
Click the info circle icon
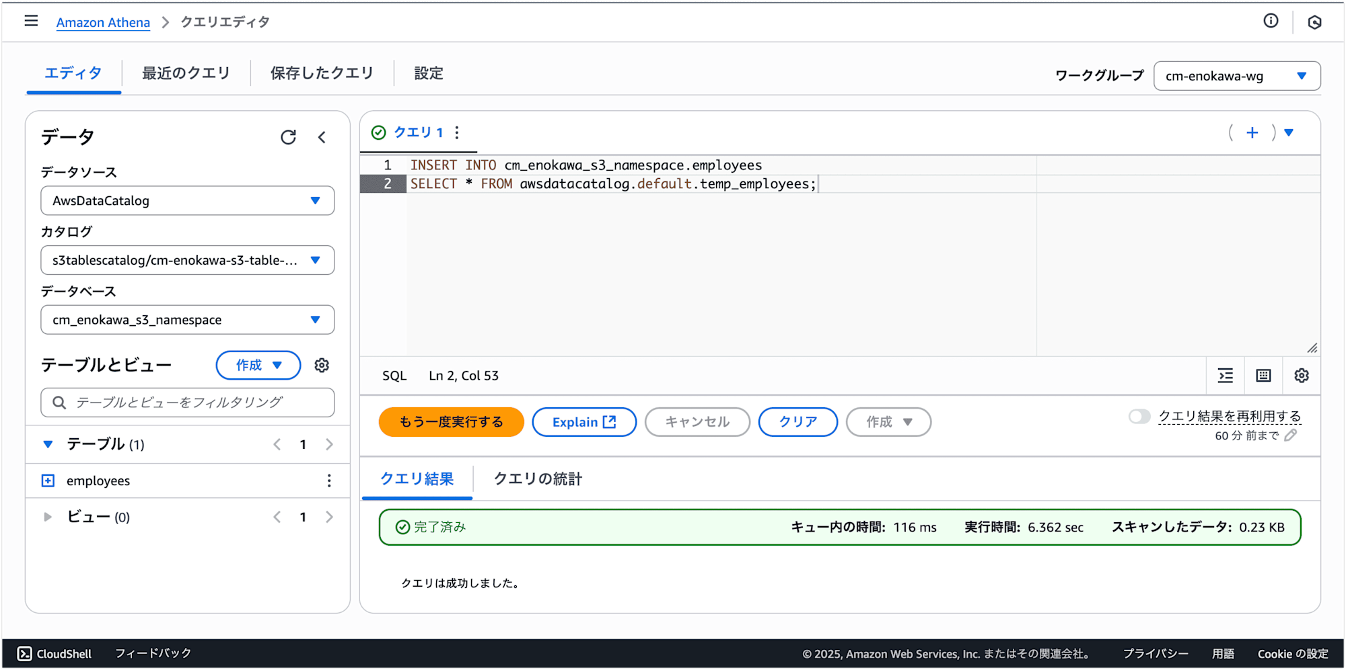pyautogui.click(x=1271, y=21)
